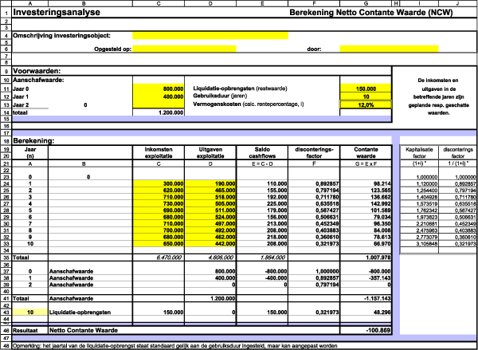Select the contante waarde value -357.143
Viewport: 478px width, 350px height.
tap(378, 278)
